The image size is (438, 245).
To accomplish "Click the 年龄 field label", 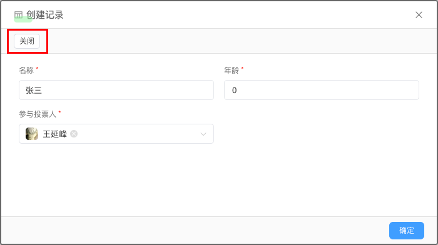I will pos(232,71).
